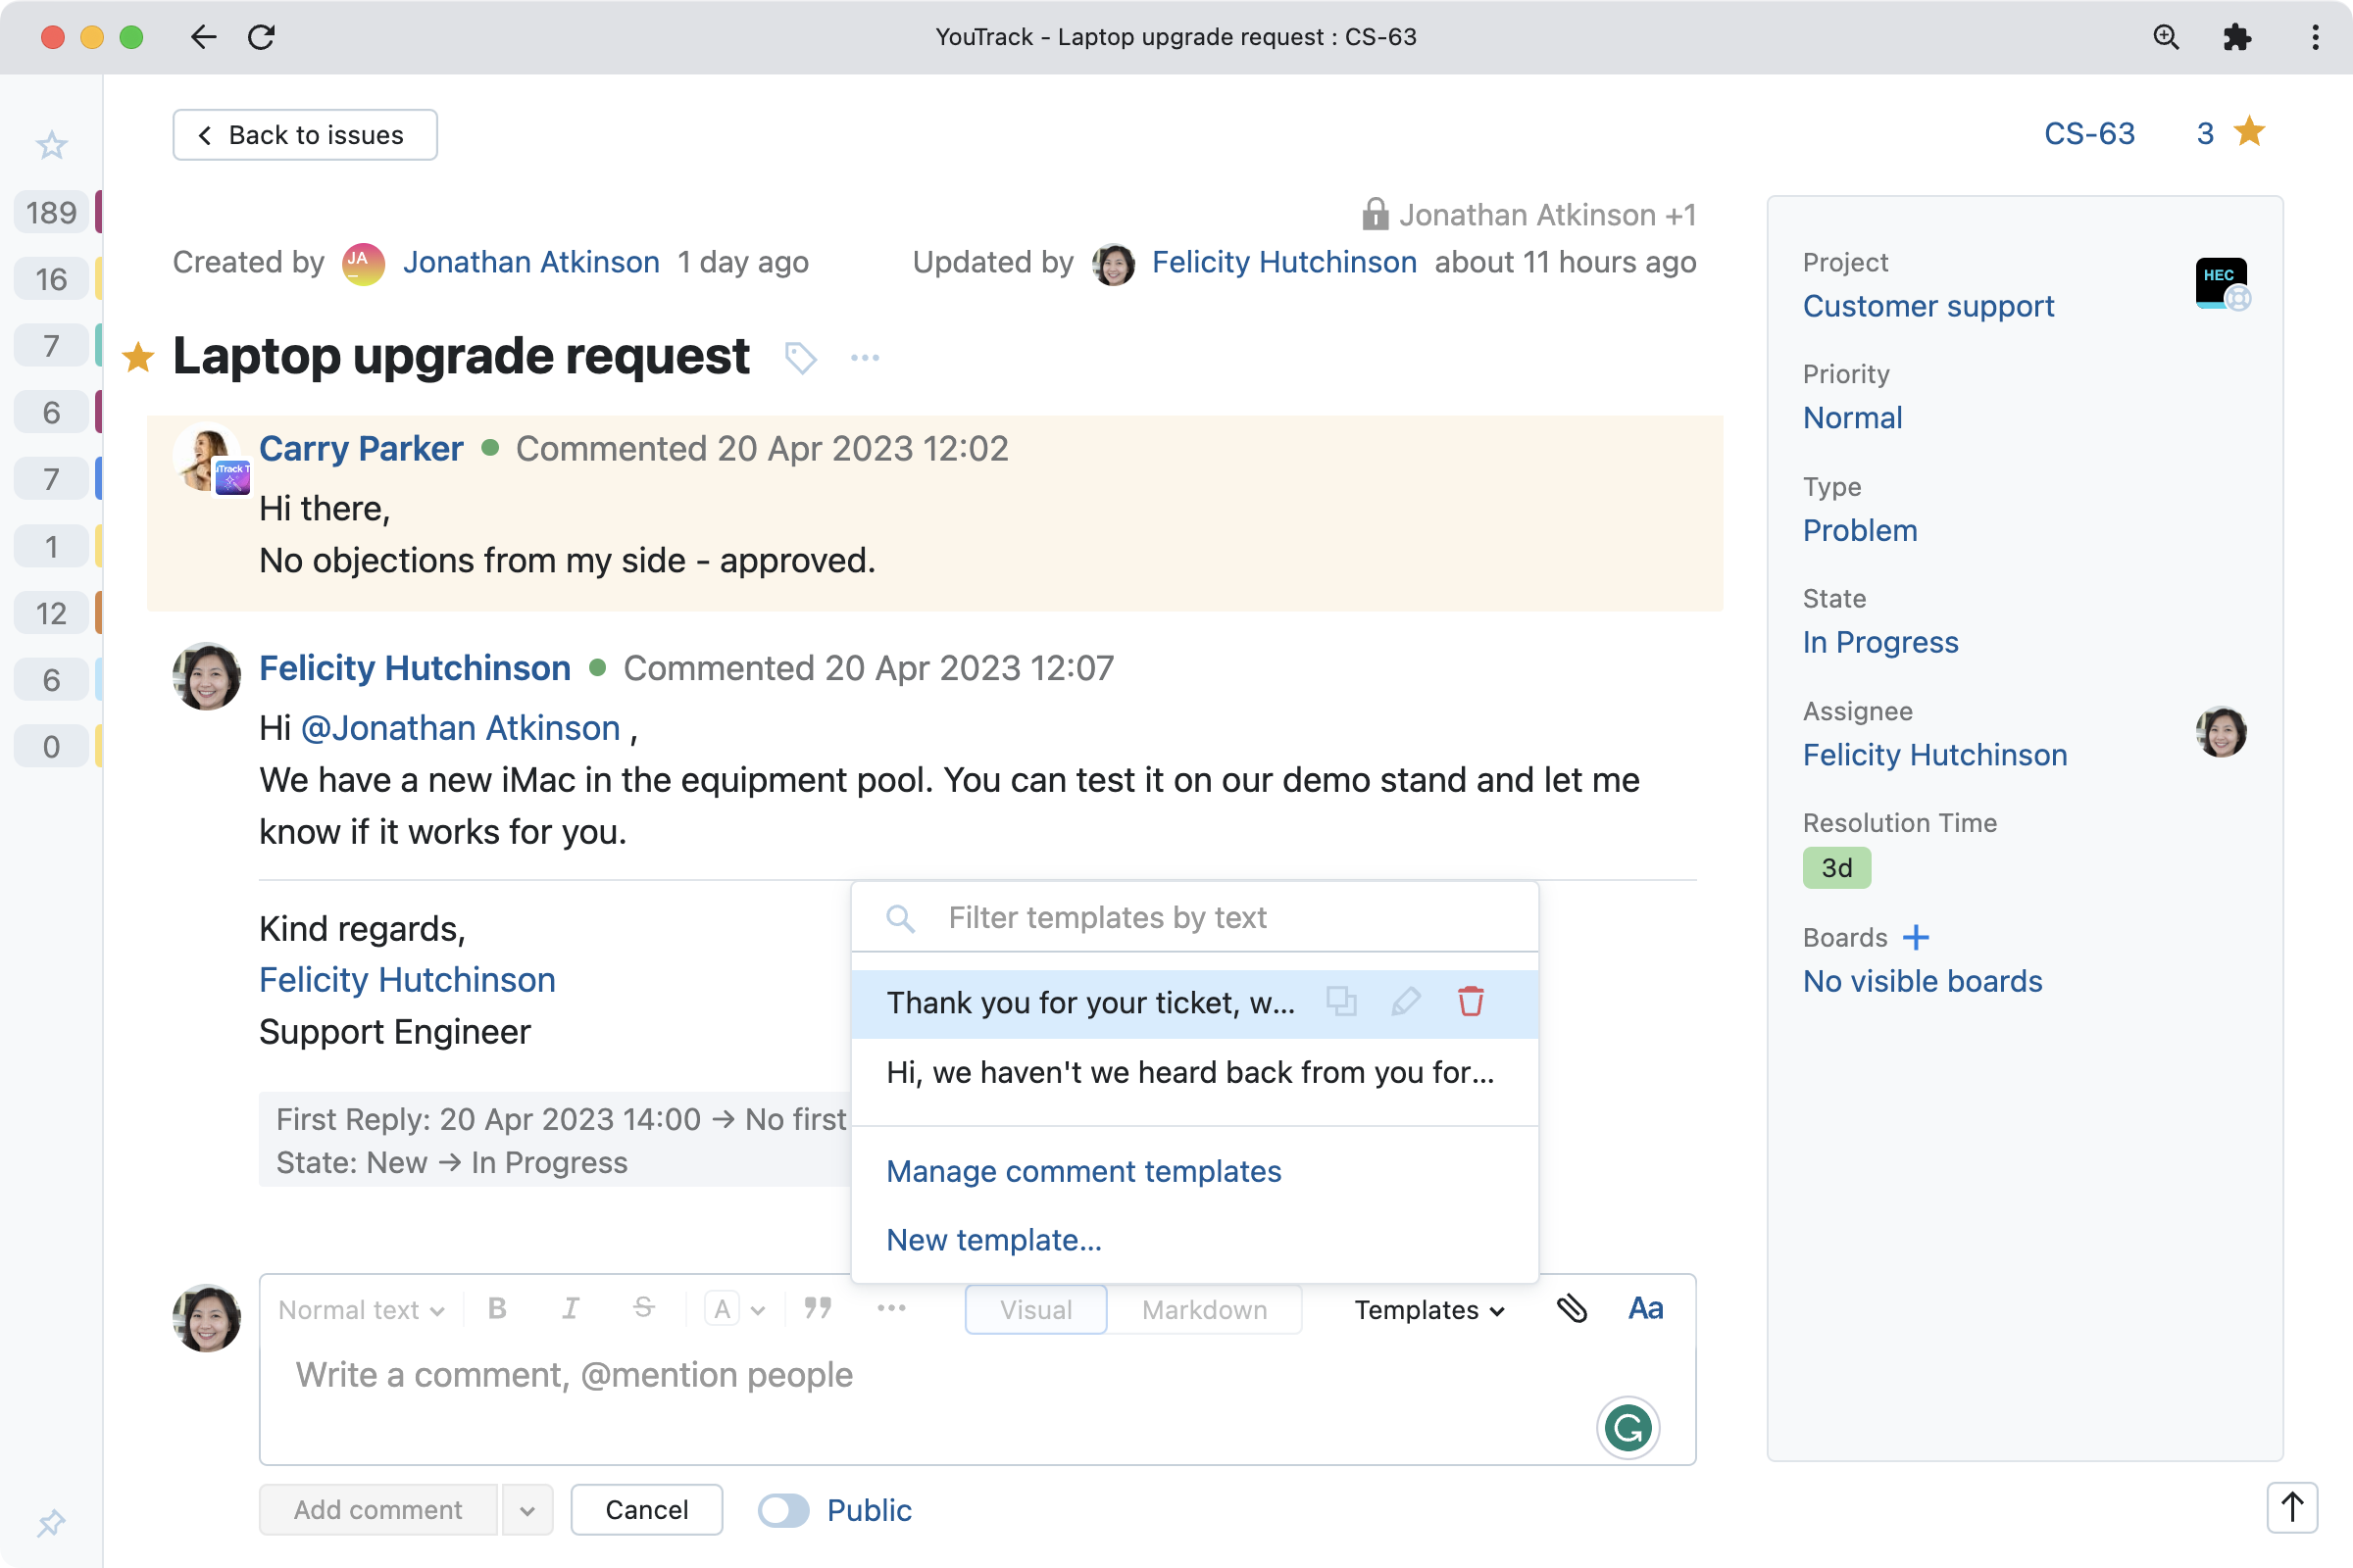The image size is (2353, 1568).
Task: Unstar the issue next to the title
Action: point(138,357)
